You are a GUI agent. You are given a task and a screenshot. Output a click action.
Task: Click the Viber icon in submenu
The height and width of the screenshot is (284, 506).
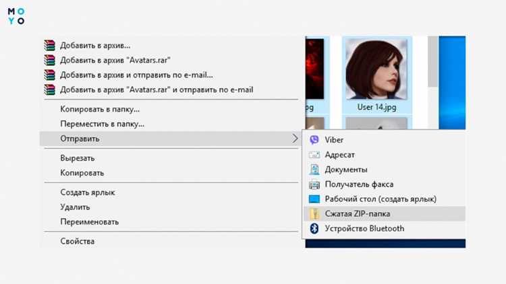click(x=314, y=140)
